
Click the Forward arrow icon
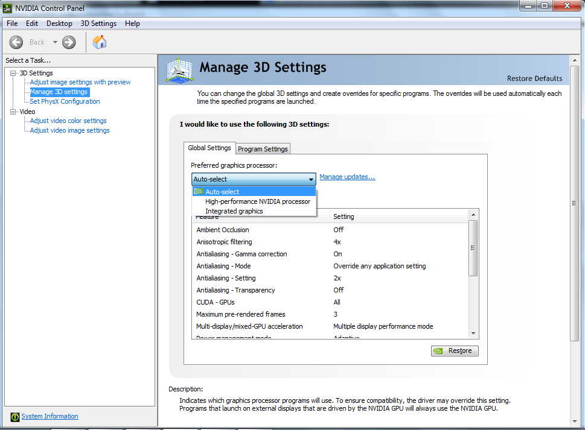(69, 42)
